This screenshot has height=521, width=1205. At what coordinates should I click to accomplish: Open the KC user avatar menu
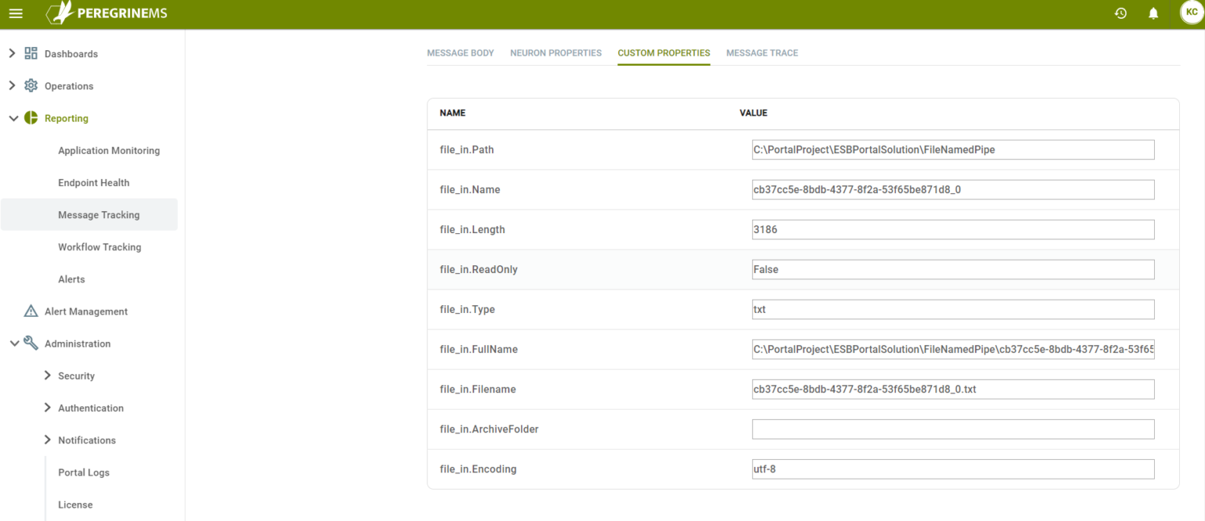[x=1191, y=13]
